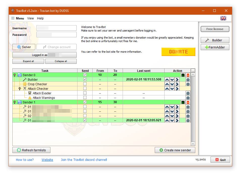Collapse the Attack Checker tree node
This screenshot has width=240, height=175.
pyautogui.click(x=20, y=89)
